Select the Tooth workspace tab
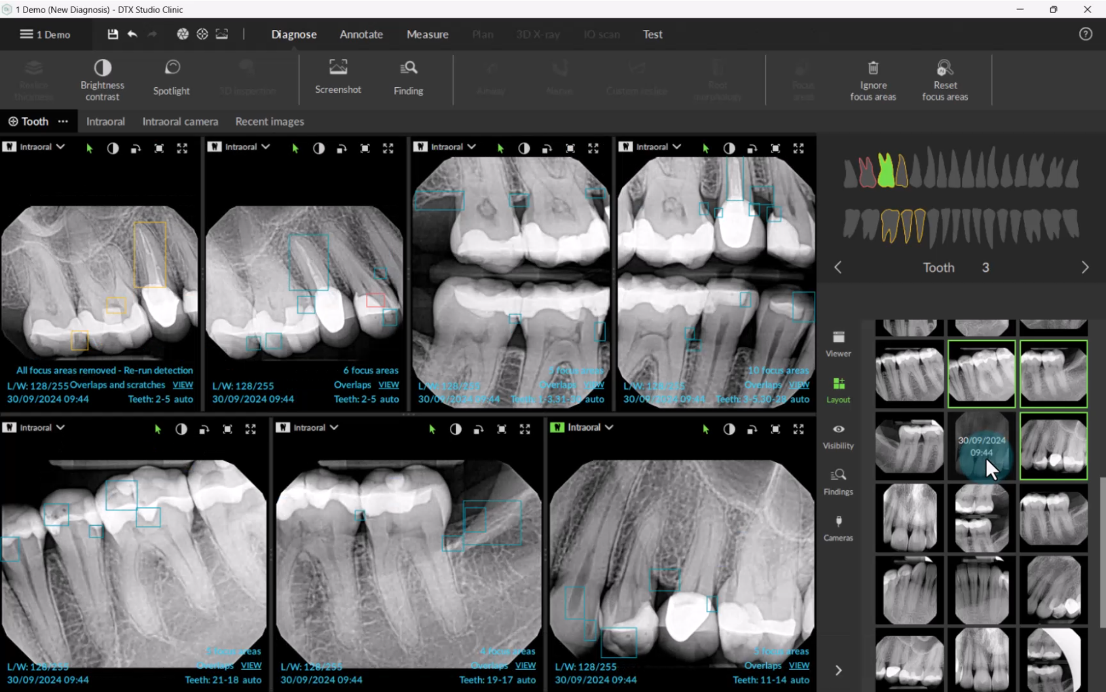1106x692 pixels. (x=28, y=121)
